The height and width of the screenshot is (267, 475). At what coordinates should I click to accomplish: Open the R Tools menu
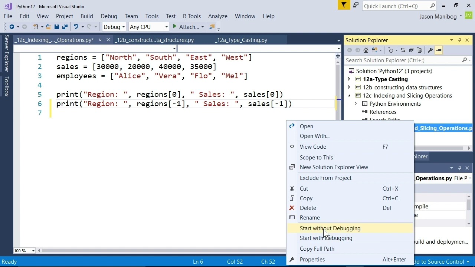coord(192,16)
